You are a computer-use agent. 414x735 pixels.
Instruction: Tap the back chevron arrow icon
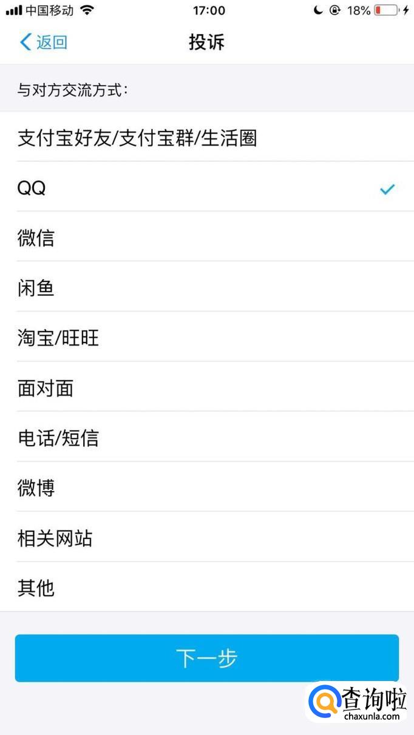click(x=25, y=42)
